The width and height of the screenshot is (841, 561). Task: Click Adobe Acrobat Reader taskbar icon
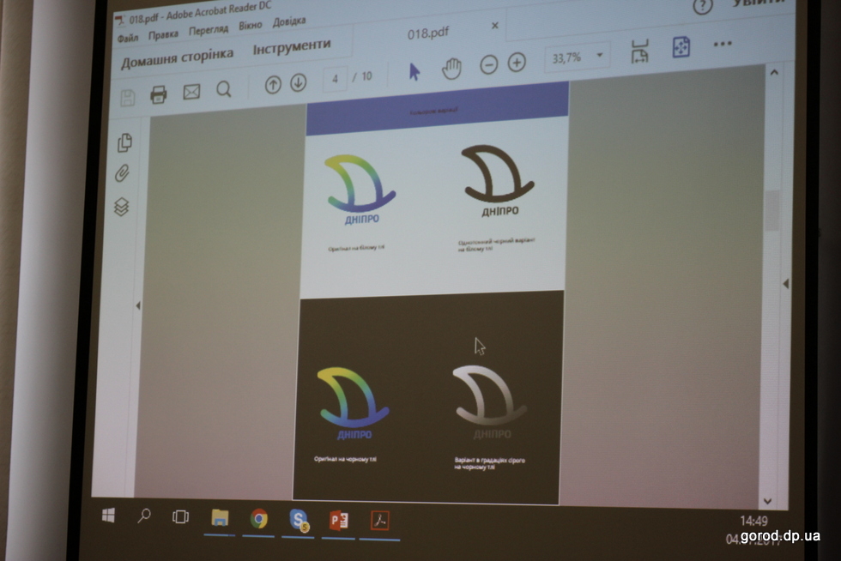point(379,521)
